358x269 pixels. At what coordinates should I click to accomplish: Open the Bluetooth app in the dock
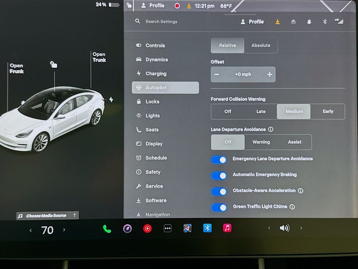point(207,228)
